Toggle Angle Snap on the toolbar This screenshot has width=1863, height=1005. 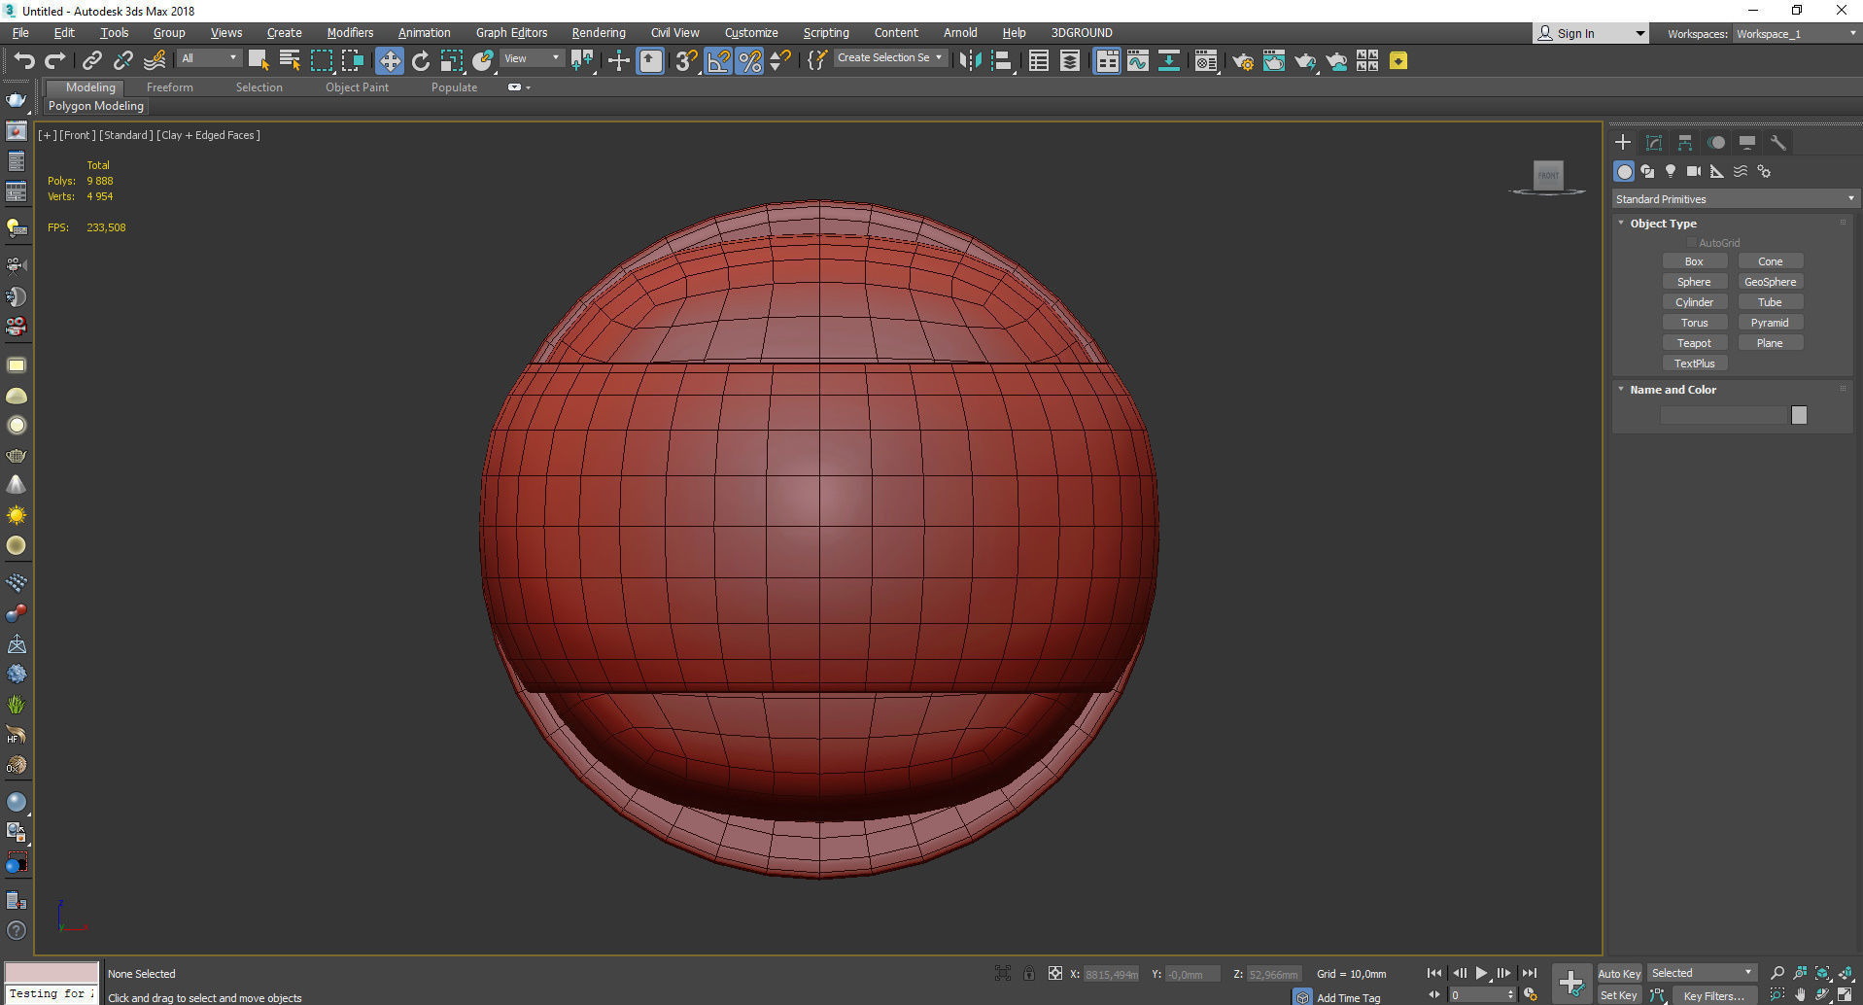point(718,61)
